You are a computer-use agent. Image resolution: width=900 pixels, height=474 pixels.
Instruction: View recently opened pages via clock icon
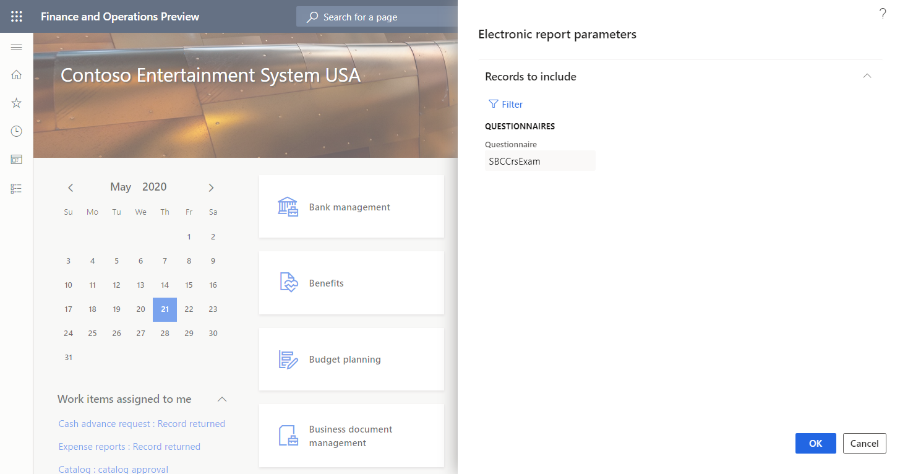tap(16, 131)
